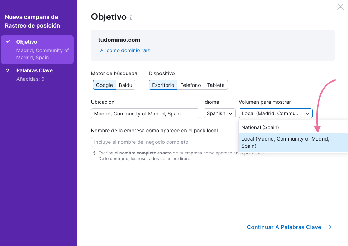The image size is (348, 246).
Task: Switch search engine to Baidu
Action: point(125,85)
